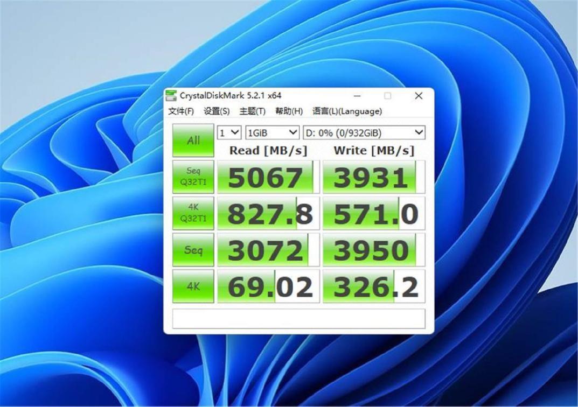578x407 pixels.
Task: Select the 3072 Seq read result
Action: click(x=268, y=250)
